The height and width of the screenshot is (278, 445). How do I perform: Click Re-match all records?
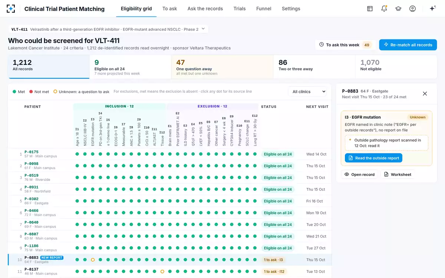(408, 45)
